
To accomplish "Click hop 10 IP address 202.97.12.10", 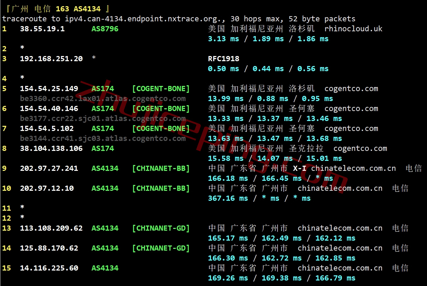I will (x=47, y=188).
